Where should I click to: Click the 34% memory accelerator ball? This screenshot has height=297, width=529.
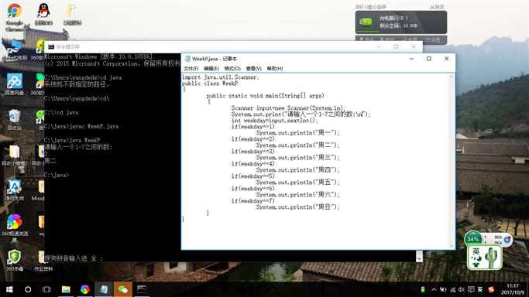tap(472, 239)
